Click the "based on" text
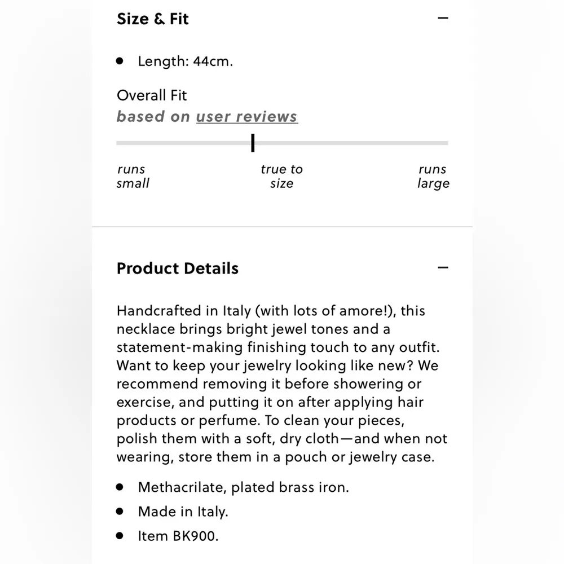 153,117
